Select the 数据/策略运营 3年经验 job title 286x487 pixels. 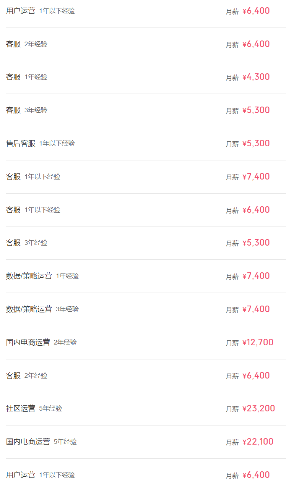29,309
